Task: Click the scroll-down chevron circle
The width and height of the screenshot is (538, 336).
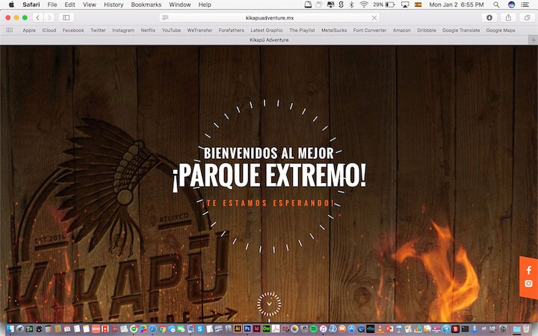Action: click(x=269, y=304)
